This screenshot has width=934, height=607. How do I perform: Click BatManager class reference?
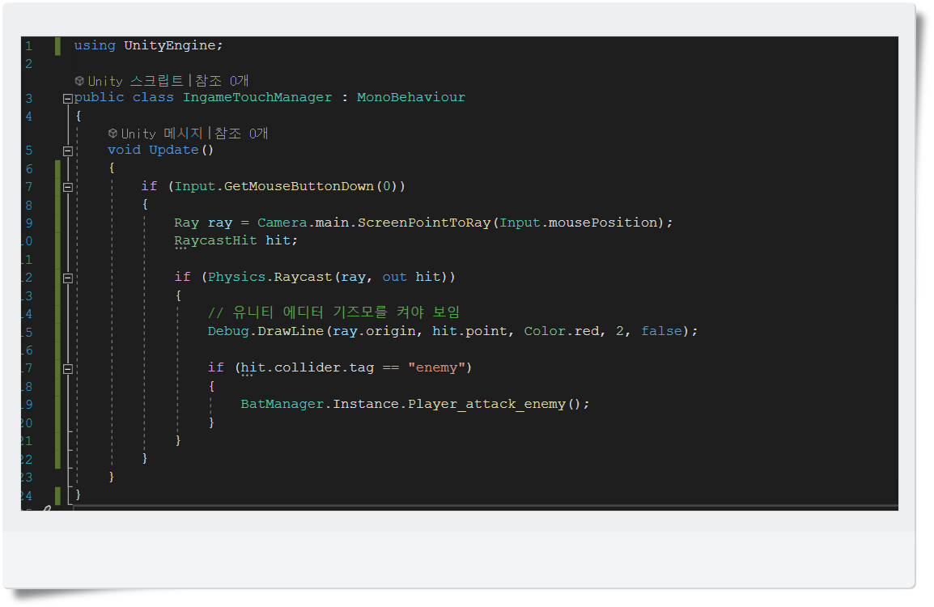coord(282,404)
